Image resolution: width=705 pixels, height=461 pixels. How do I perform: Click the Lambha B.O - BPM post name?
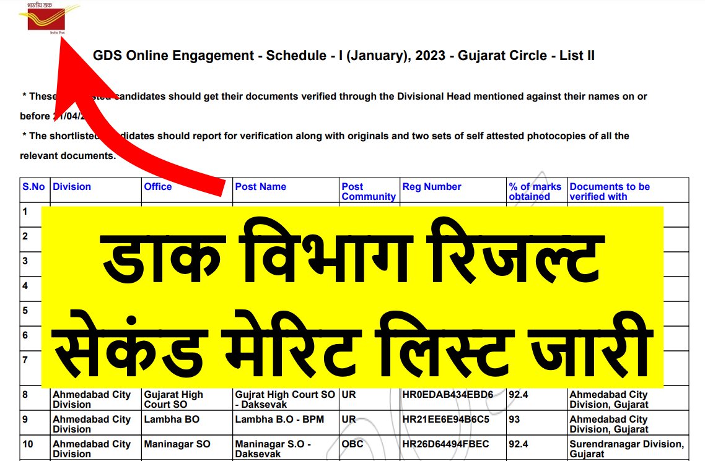click(x=279, y=420)
